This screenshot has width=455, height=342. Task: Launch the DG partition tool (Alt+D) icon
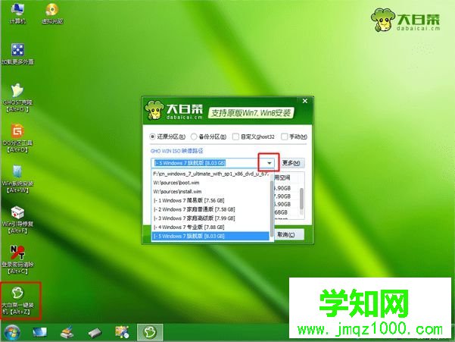pyautogui.click(x=17, y=139)
